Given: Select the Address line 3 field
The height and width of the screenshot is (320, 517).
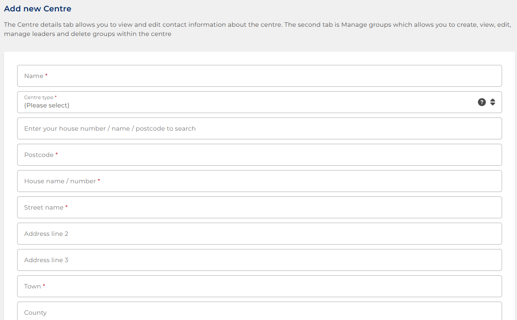Looking at the screenshot, I should click(259, 260).
